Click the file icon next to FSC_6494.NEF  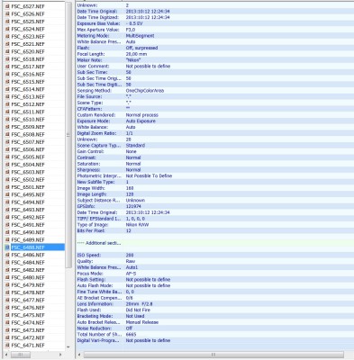(x=7, y=202)
